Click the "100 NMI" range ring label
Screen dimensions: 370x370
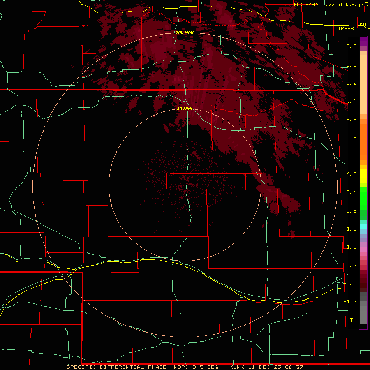tap(185, 32)
